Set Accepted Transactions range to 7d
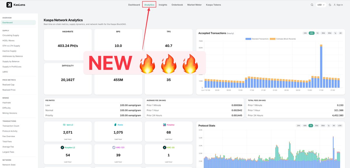350x168 pixels. coord(317,33)
